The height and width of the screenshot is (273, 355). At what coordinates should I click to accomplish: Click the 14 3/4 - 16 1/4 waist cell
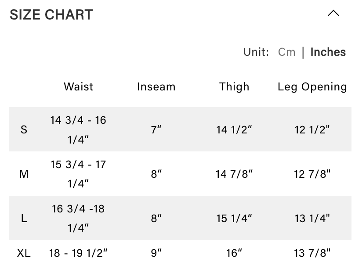click(x=78, y=129)
